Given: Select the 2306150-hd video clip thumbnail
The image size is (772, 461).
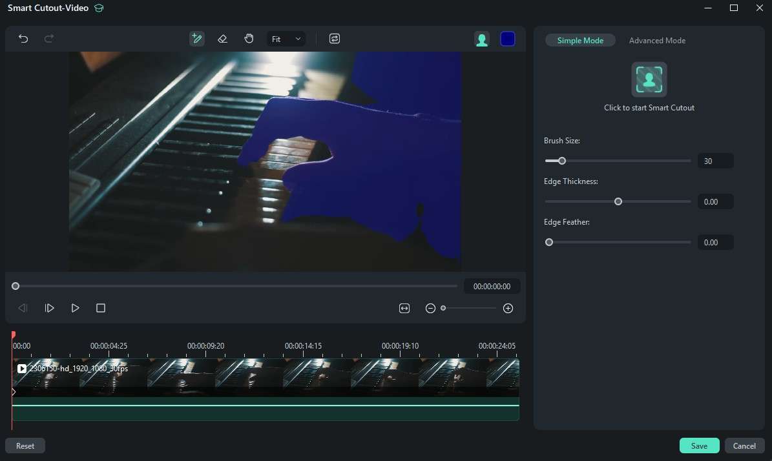Looking at the screenshot, I should point(266,377).
